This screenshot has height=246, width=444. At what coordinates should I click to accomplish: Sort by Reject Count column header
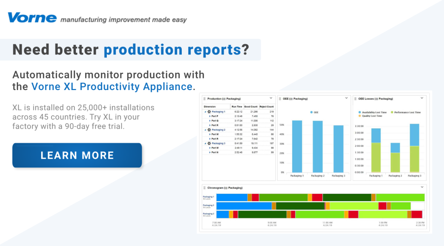click(267, 106)
